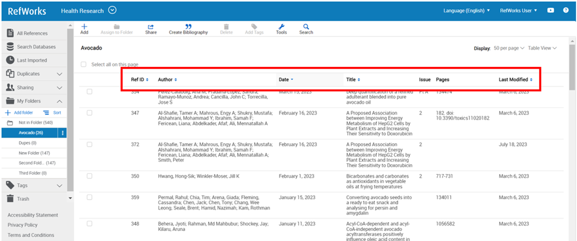Screen dimensions: 577x241
Task: Click the sidebar vertical scrollbar
Action: pos(70,110)
